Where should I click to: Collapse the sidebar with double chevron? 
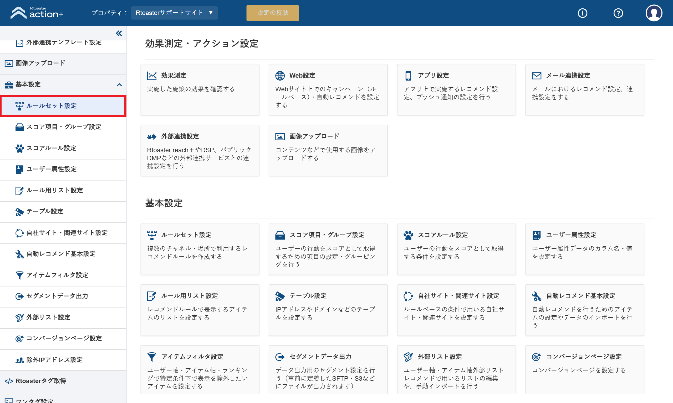click(119, 33)
